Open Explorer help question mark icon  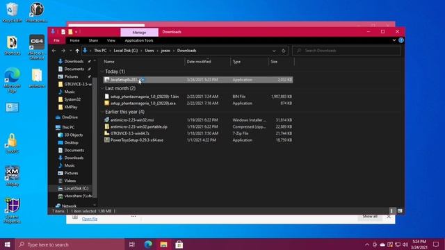pyautogui.click(x=401, y=40)
